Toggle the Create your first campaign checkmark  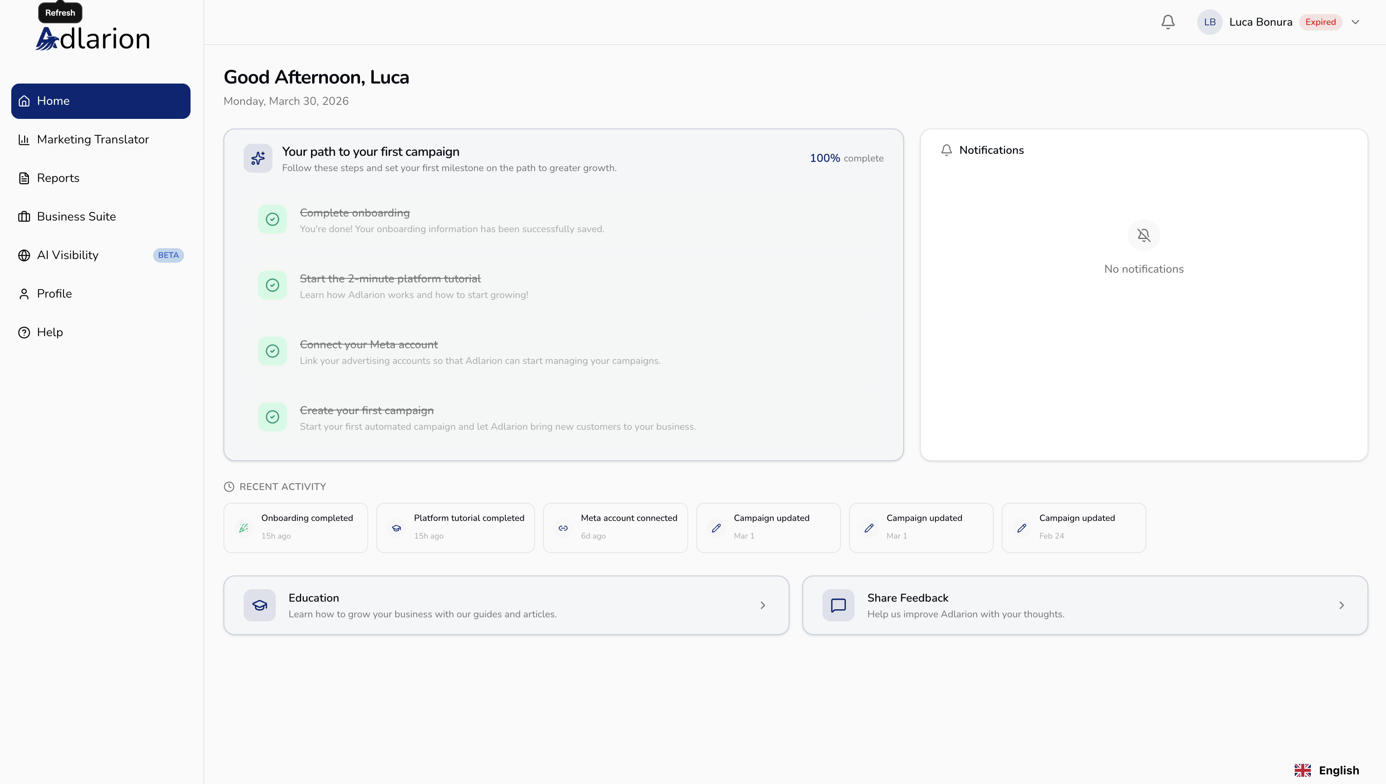[x=272, y=417]
